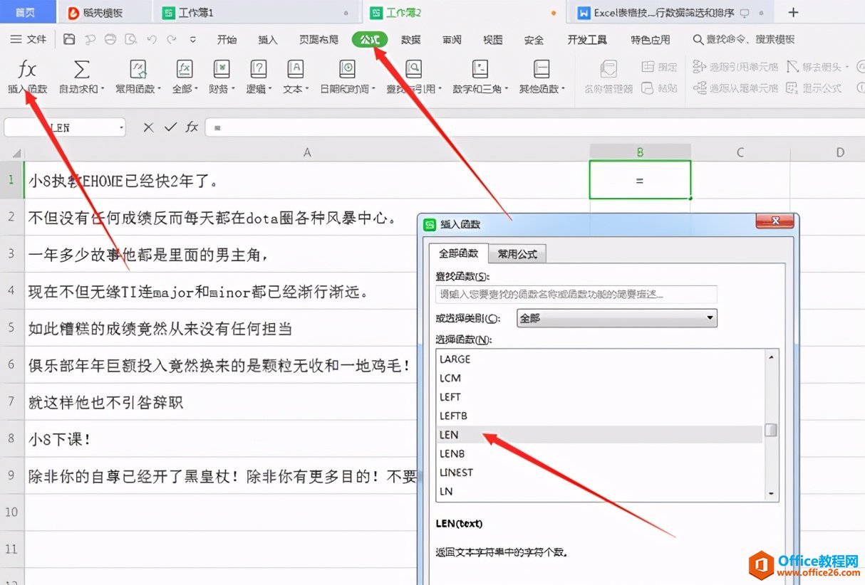865x585 pixels.
Task: Click the function list scrollbar thumb
Action: (770, 430)
